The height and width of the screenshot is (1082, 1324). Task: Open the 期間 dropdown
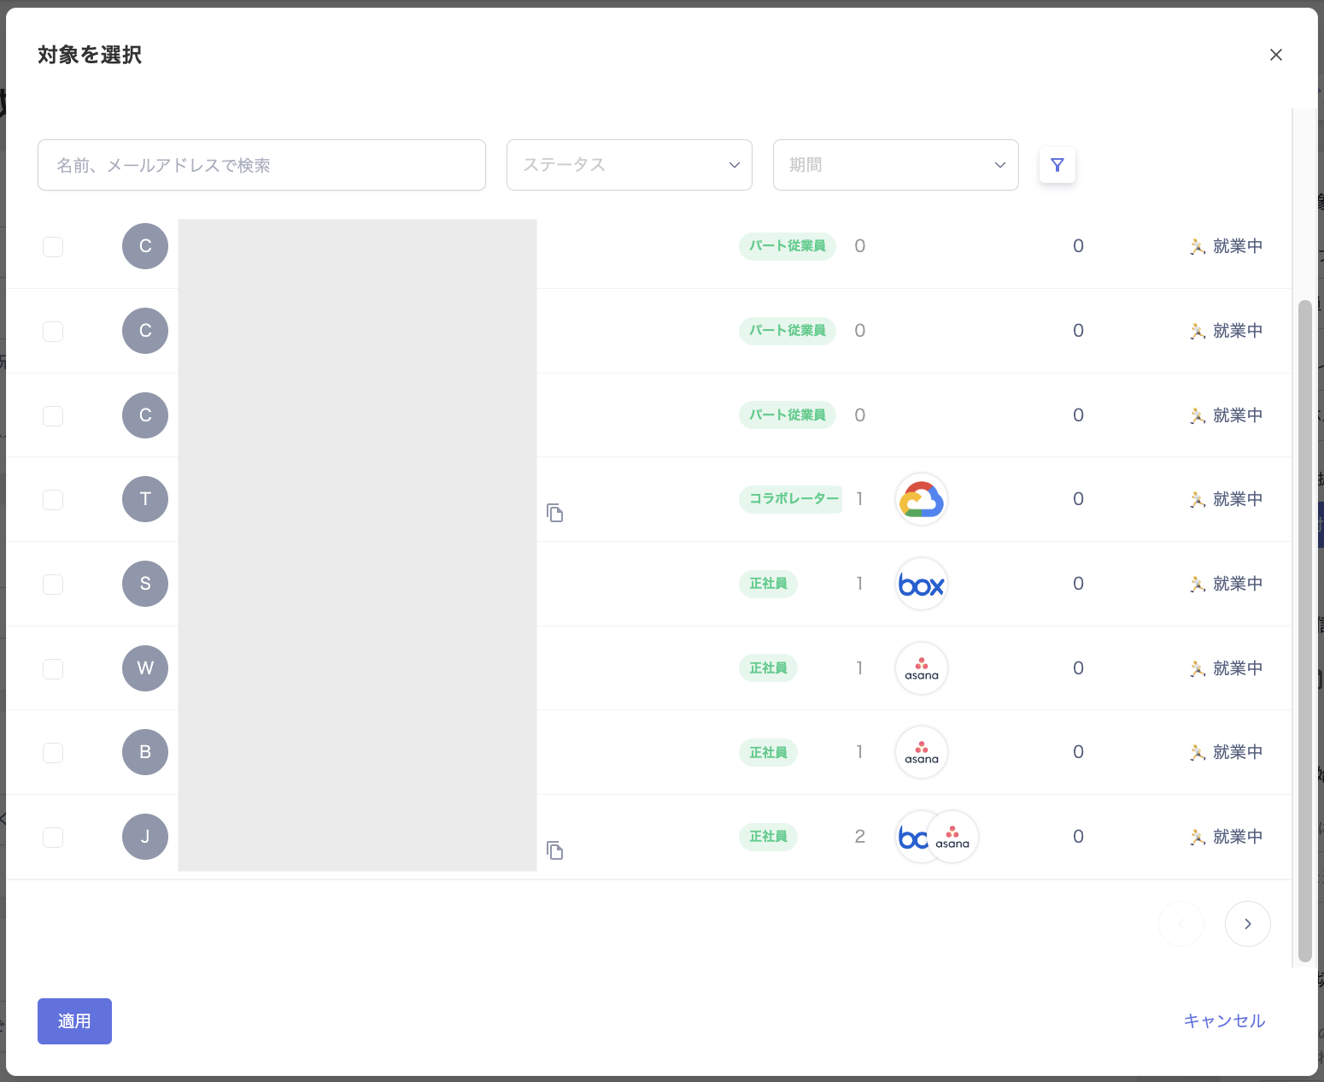tap(895, 165)
